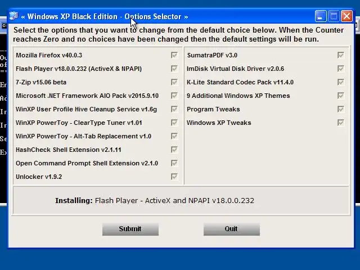
Task: Uncheck the Windows XP Tweaks checkbox
Action: tap(341, 123)
